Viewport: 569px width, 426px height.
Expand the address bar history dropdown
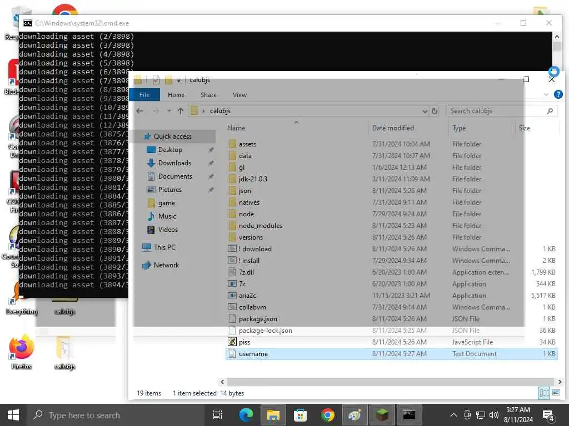coord(425,111)
